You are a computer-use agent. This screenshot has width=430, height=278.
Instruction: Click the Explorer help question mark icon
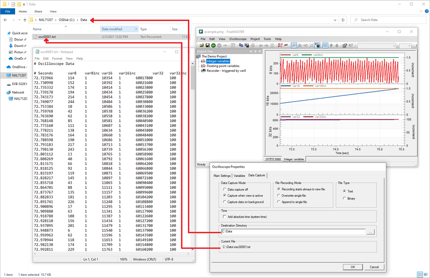coord(427,11)
